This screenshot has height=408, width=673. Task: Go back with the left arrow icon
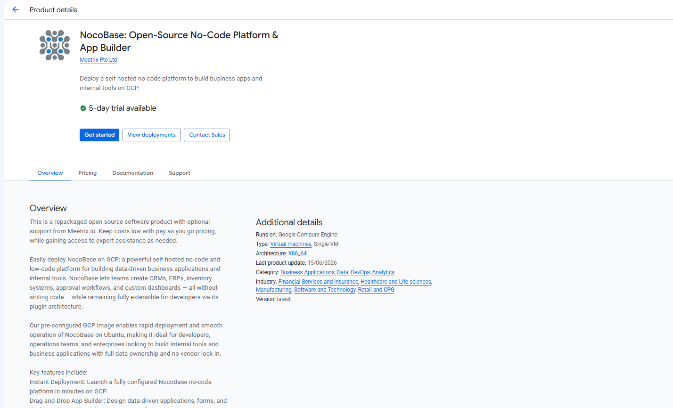click(16, 9)
